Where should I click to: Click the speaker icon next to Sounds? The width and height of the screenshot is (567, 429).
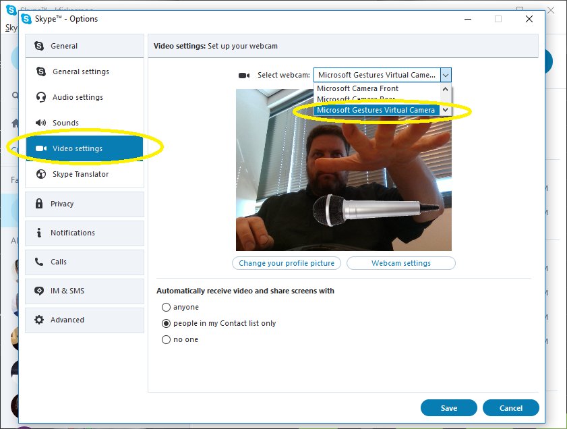[41, 123]
